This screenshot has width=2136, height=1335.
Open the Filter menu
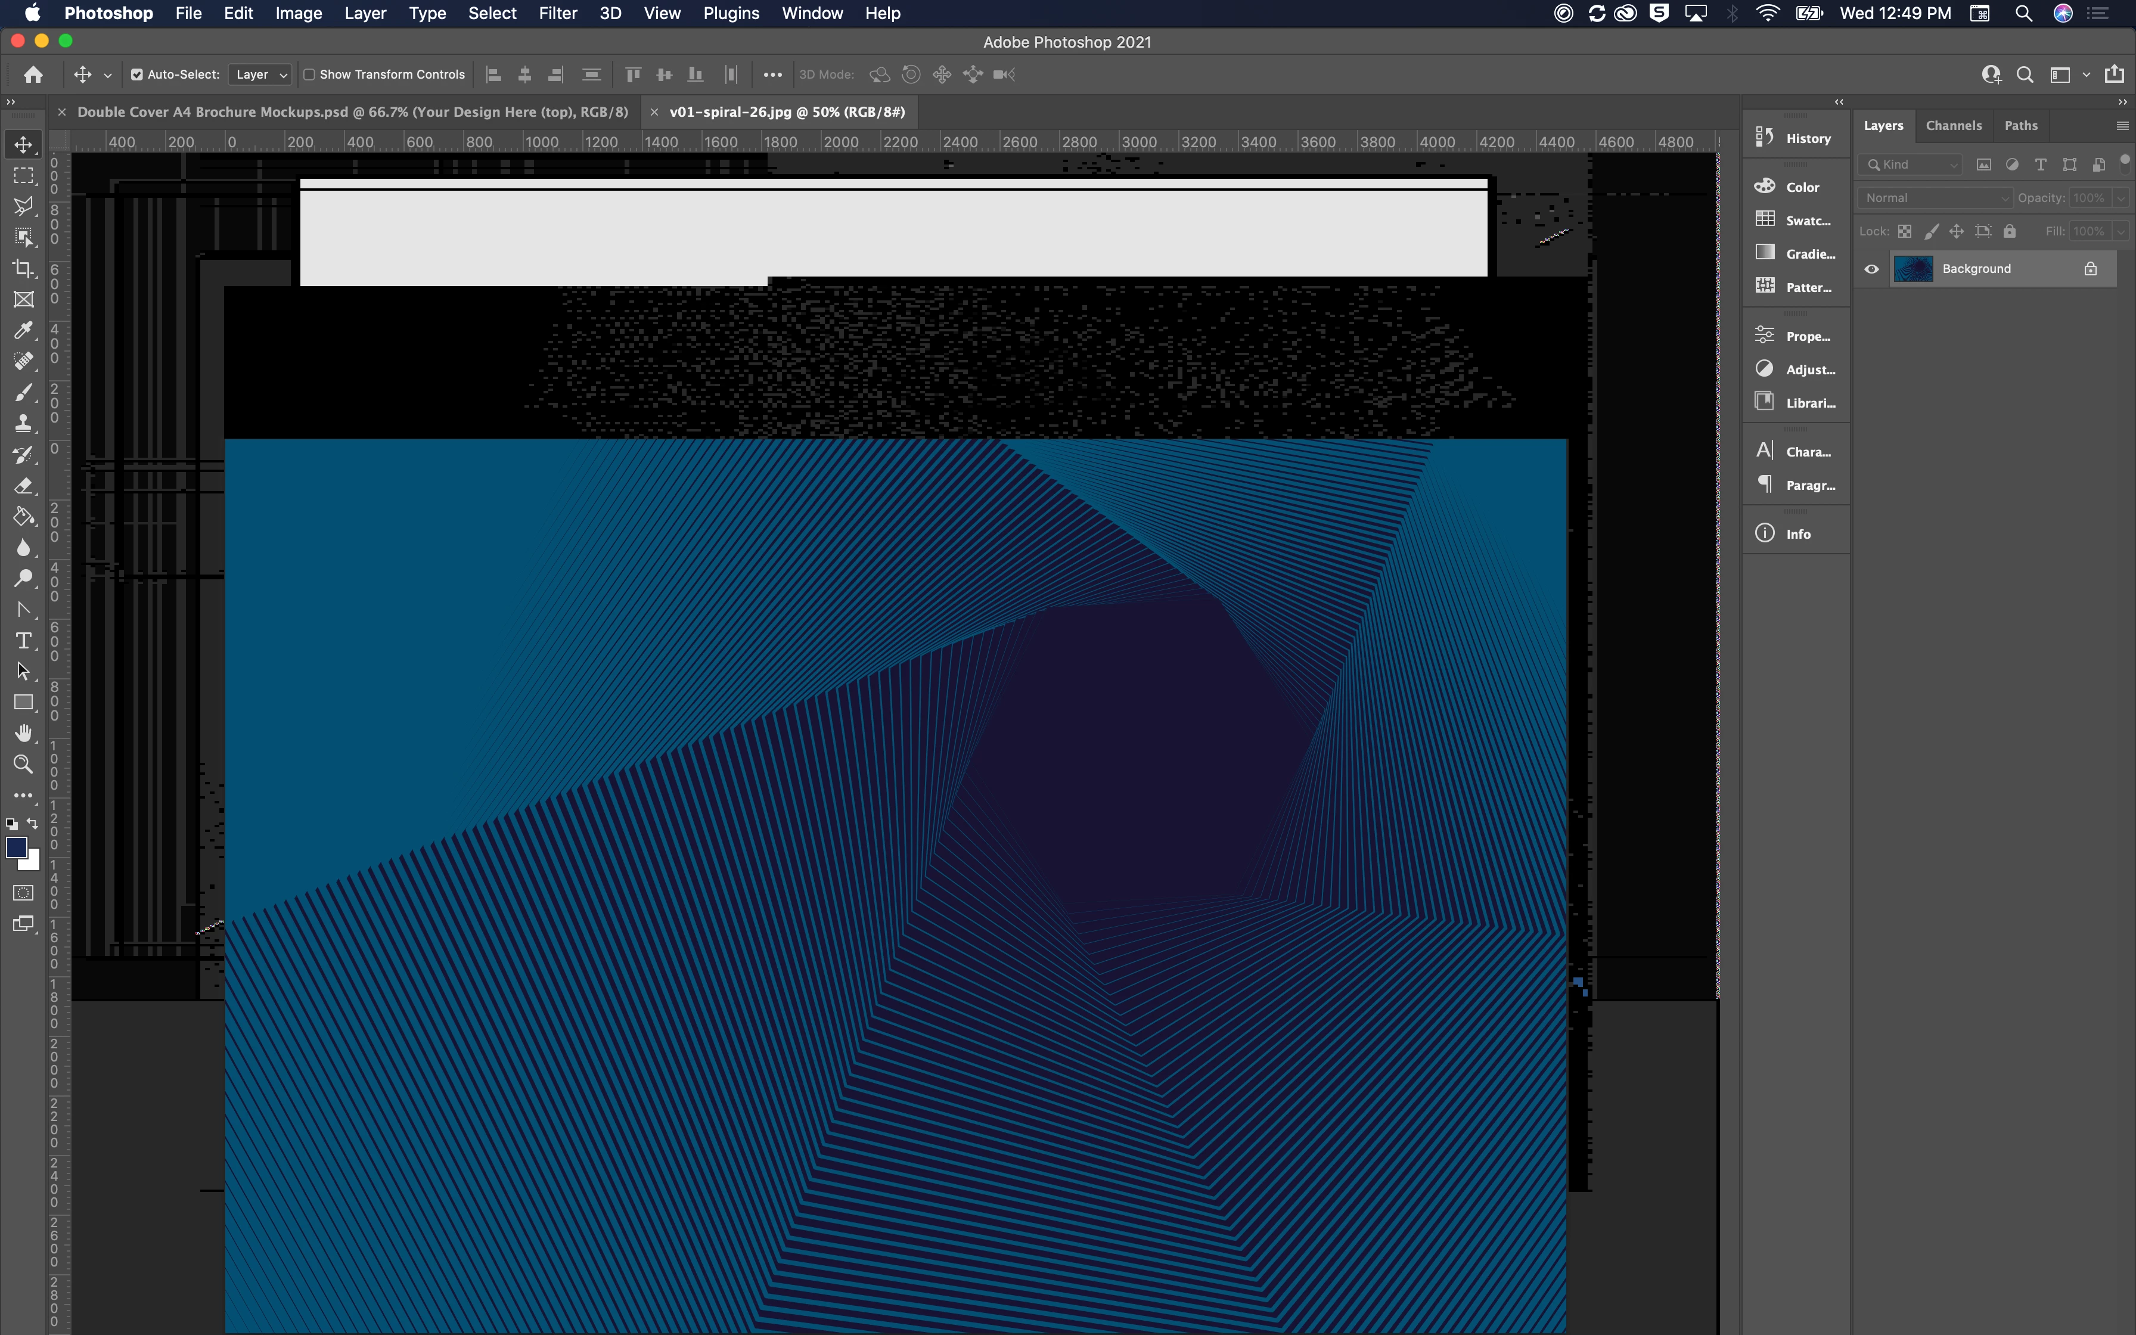[557, 13]
